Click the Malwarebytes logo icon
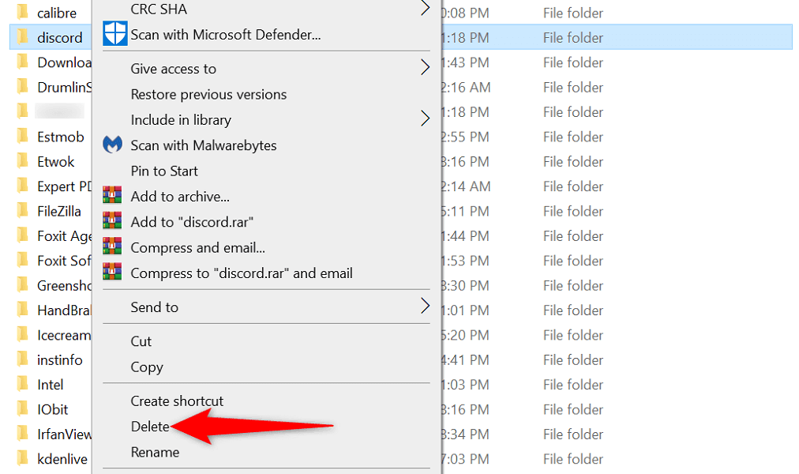799x474 pixels. click(x=113, y=145)
